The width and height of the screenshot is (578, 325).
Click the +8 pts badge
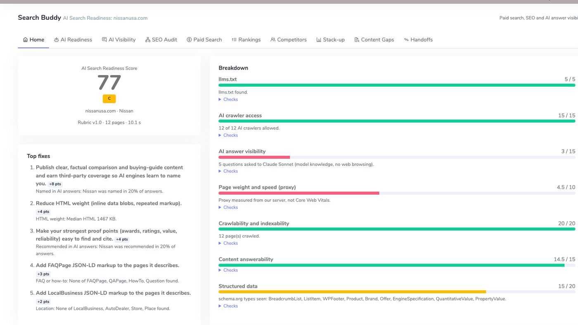pos(54,184)
